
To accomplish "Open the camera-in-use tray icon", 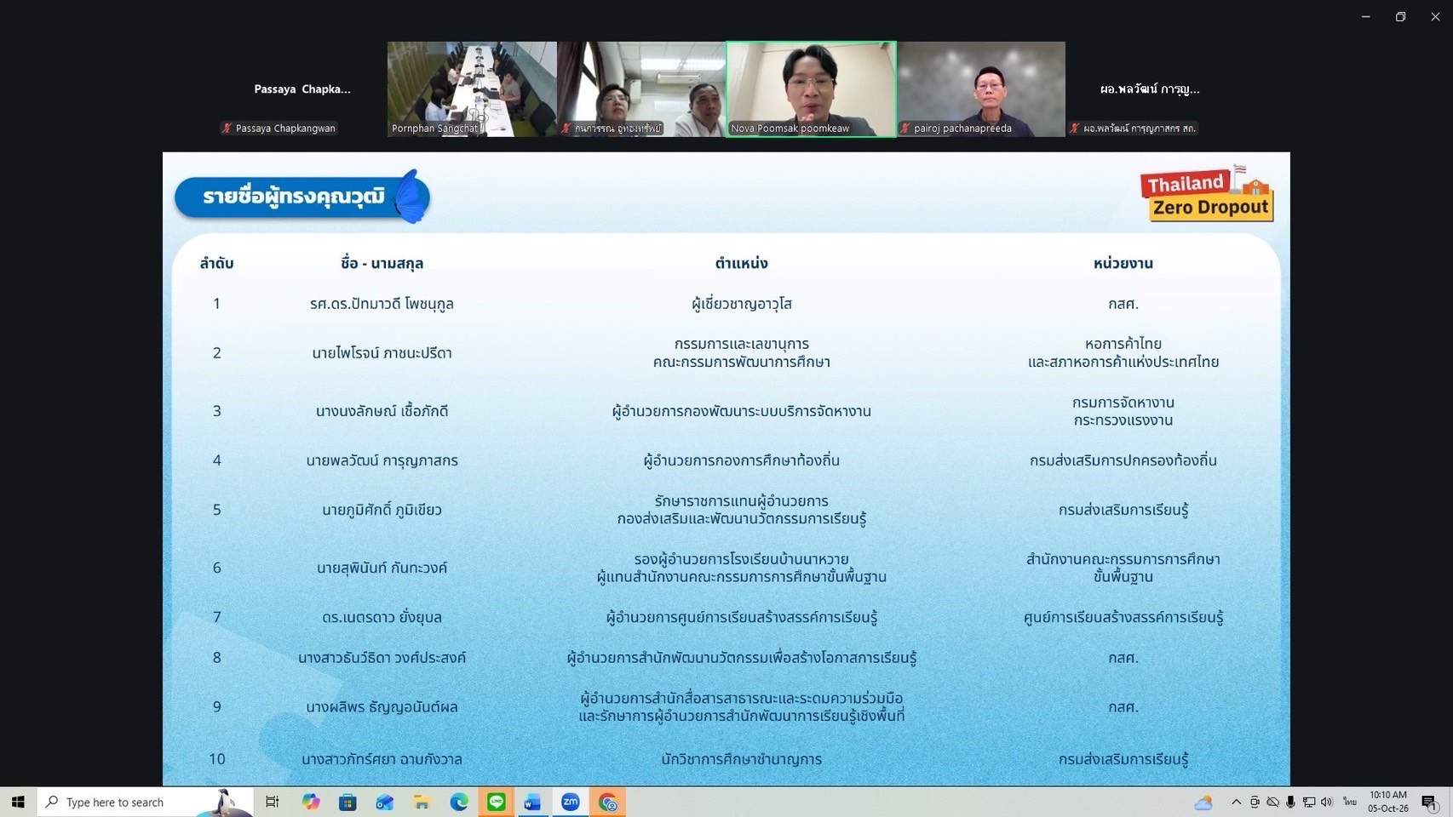I will 1255,802.
